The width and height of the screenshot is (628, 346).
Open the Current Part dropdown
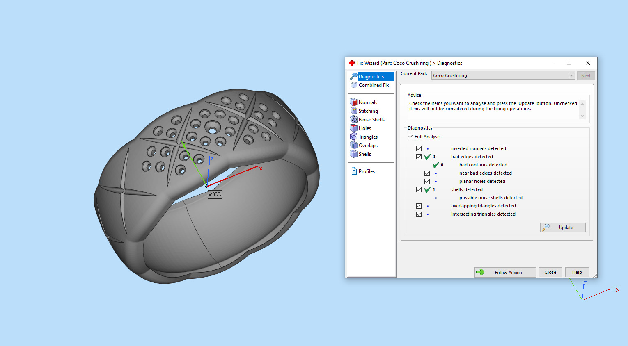(x=503, y=75)
